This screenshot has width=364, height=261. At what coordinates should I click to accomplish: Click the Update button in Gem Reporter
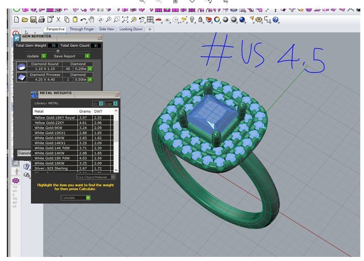click(x=36, y=56)
